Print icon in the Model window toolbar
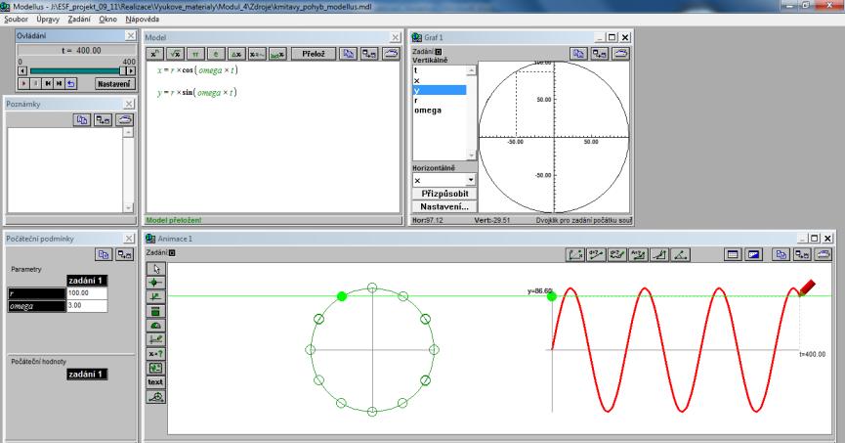This screenshot has height=443, width=845. [392, 54]
